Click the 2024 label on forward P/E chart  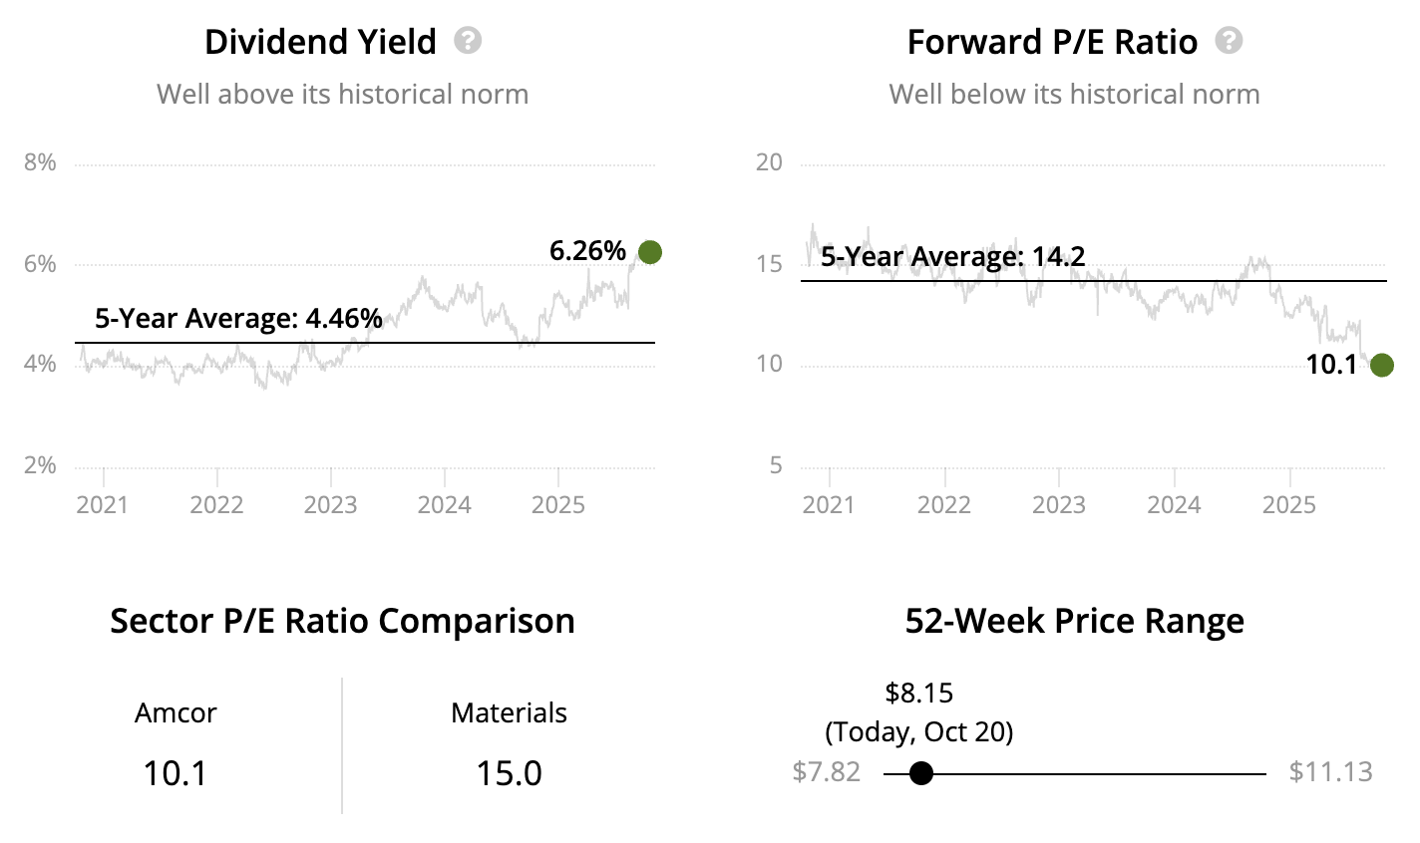pyautogui.click(x=1174, y=505)
